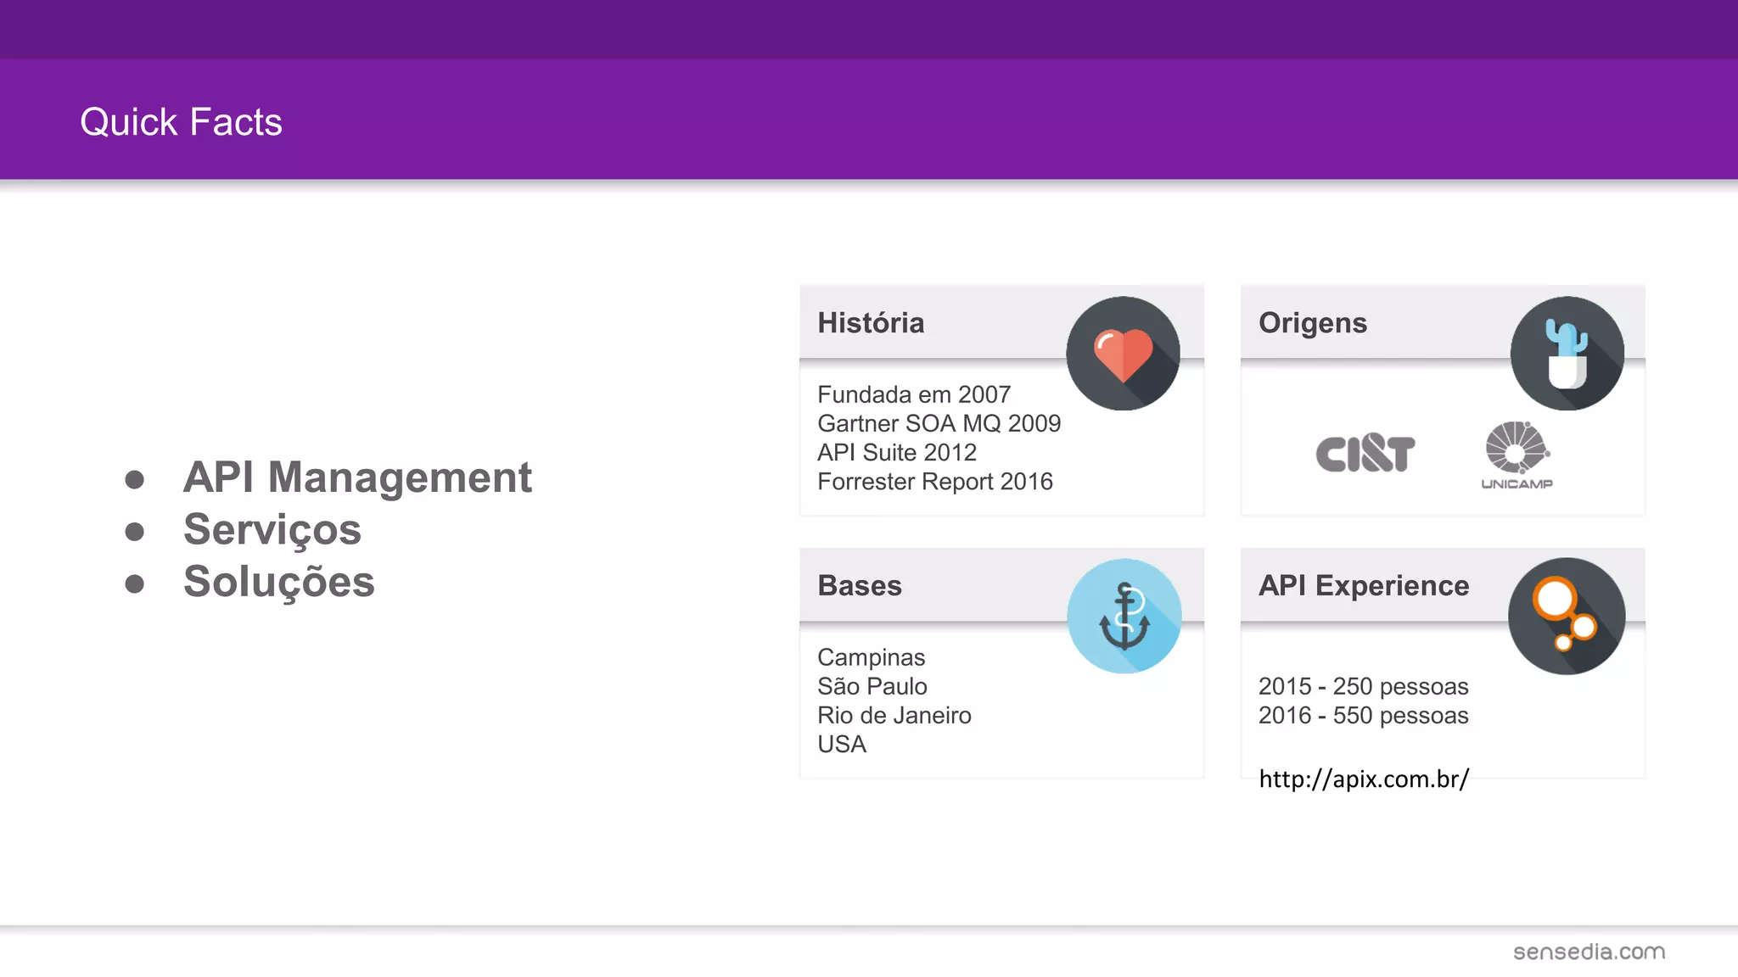Click the cactus icon on Origens card
The height and width of the screenshot is (977, 1738).
tap(1567, 354)
